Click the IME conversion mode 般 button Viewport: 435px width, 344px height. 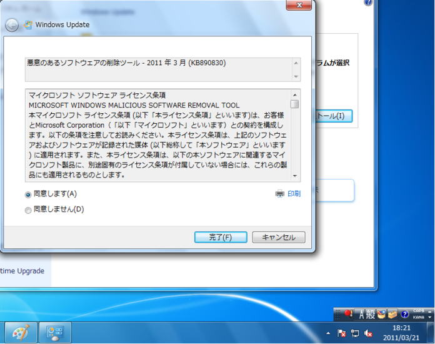[371, 315]
